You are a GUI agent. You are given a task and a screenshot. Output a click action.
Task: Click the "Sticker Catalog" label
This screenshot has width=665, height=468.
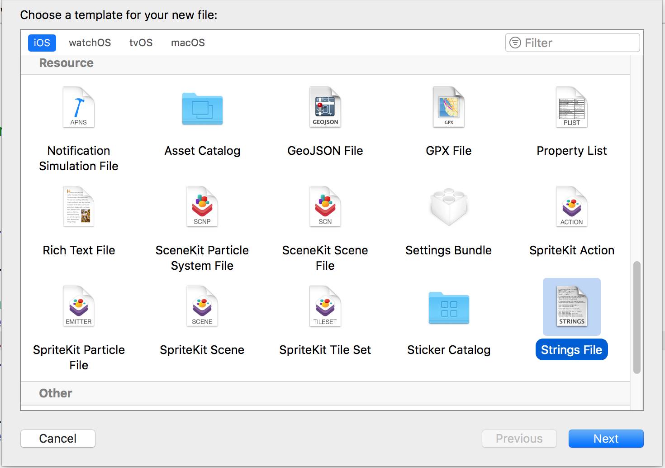click(x=449, y=350)
